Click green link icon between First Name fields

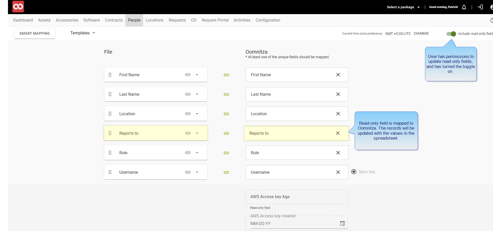226,75
